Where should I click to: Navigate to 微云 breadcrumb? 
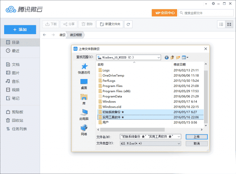click(62, 35)
